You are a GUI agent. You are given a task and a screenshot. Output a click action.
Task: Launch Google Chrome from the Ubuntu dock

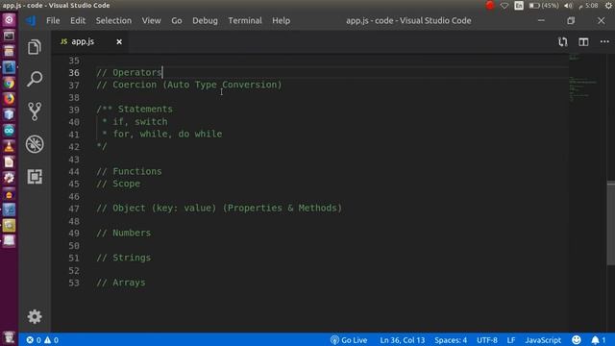point(9,84)
